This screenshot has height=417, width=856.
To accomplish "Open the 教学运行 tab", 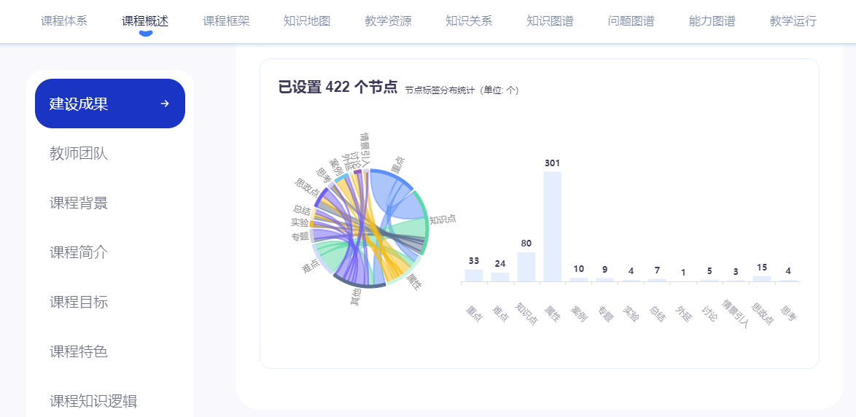I will [793, 21].
